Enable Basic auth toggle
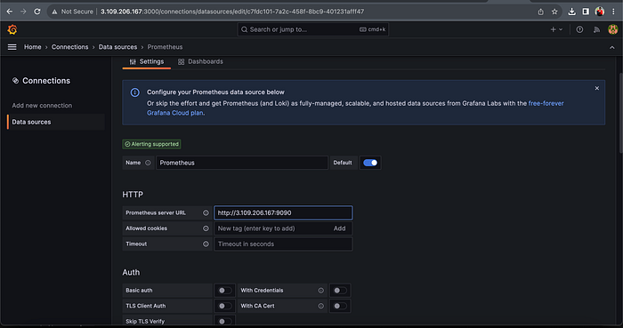Image resolution: width=623 pixels, height=328 pixels. coord(224,291)
